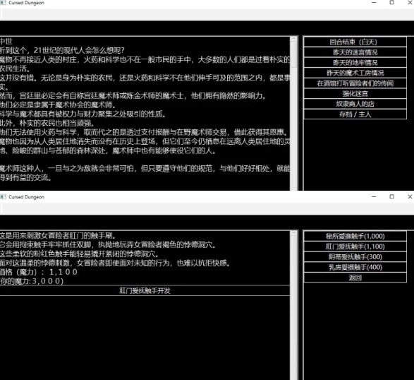Confirm the '开发' development button below the description
414x380 pixels.
145,290
